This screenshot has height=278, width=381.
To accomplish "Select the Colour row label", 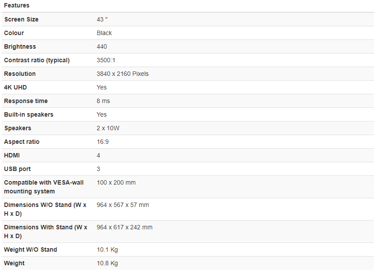I will (x=14, y=33).
